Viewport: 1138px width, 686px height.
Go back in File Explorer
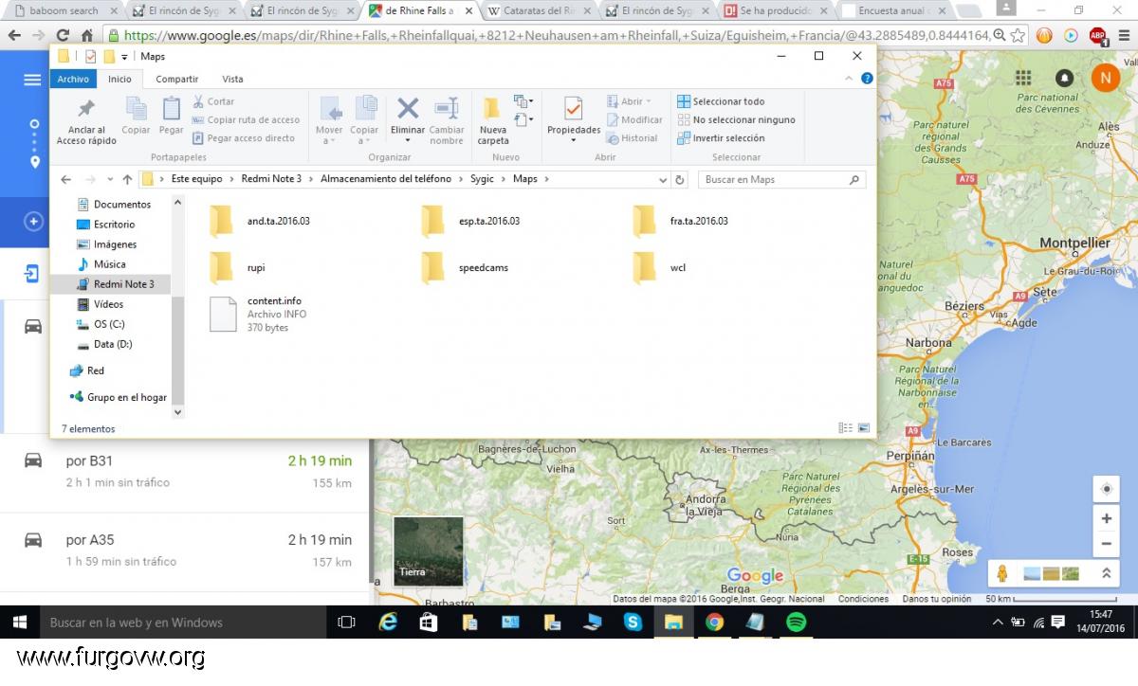(x=65, y=179)
